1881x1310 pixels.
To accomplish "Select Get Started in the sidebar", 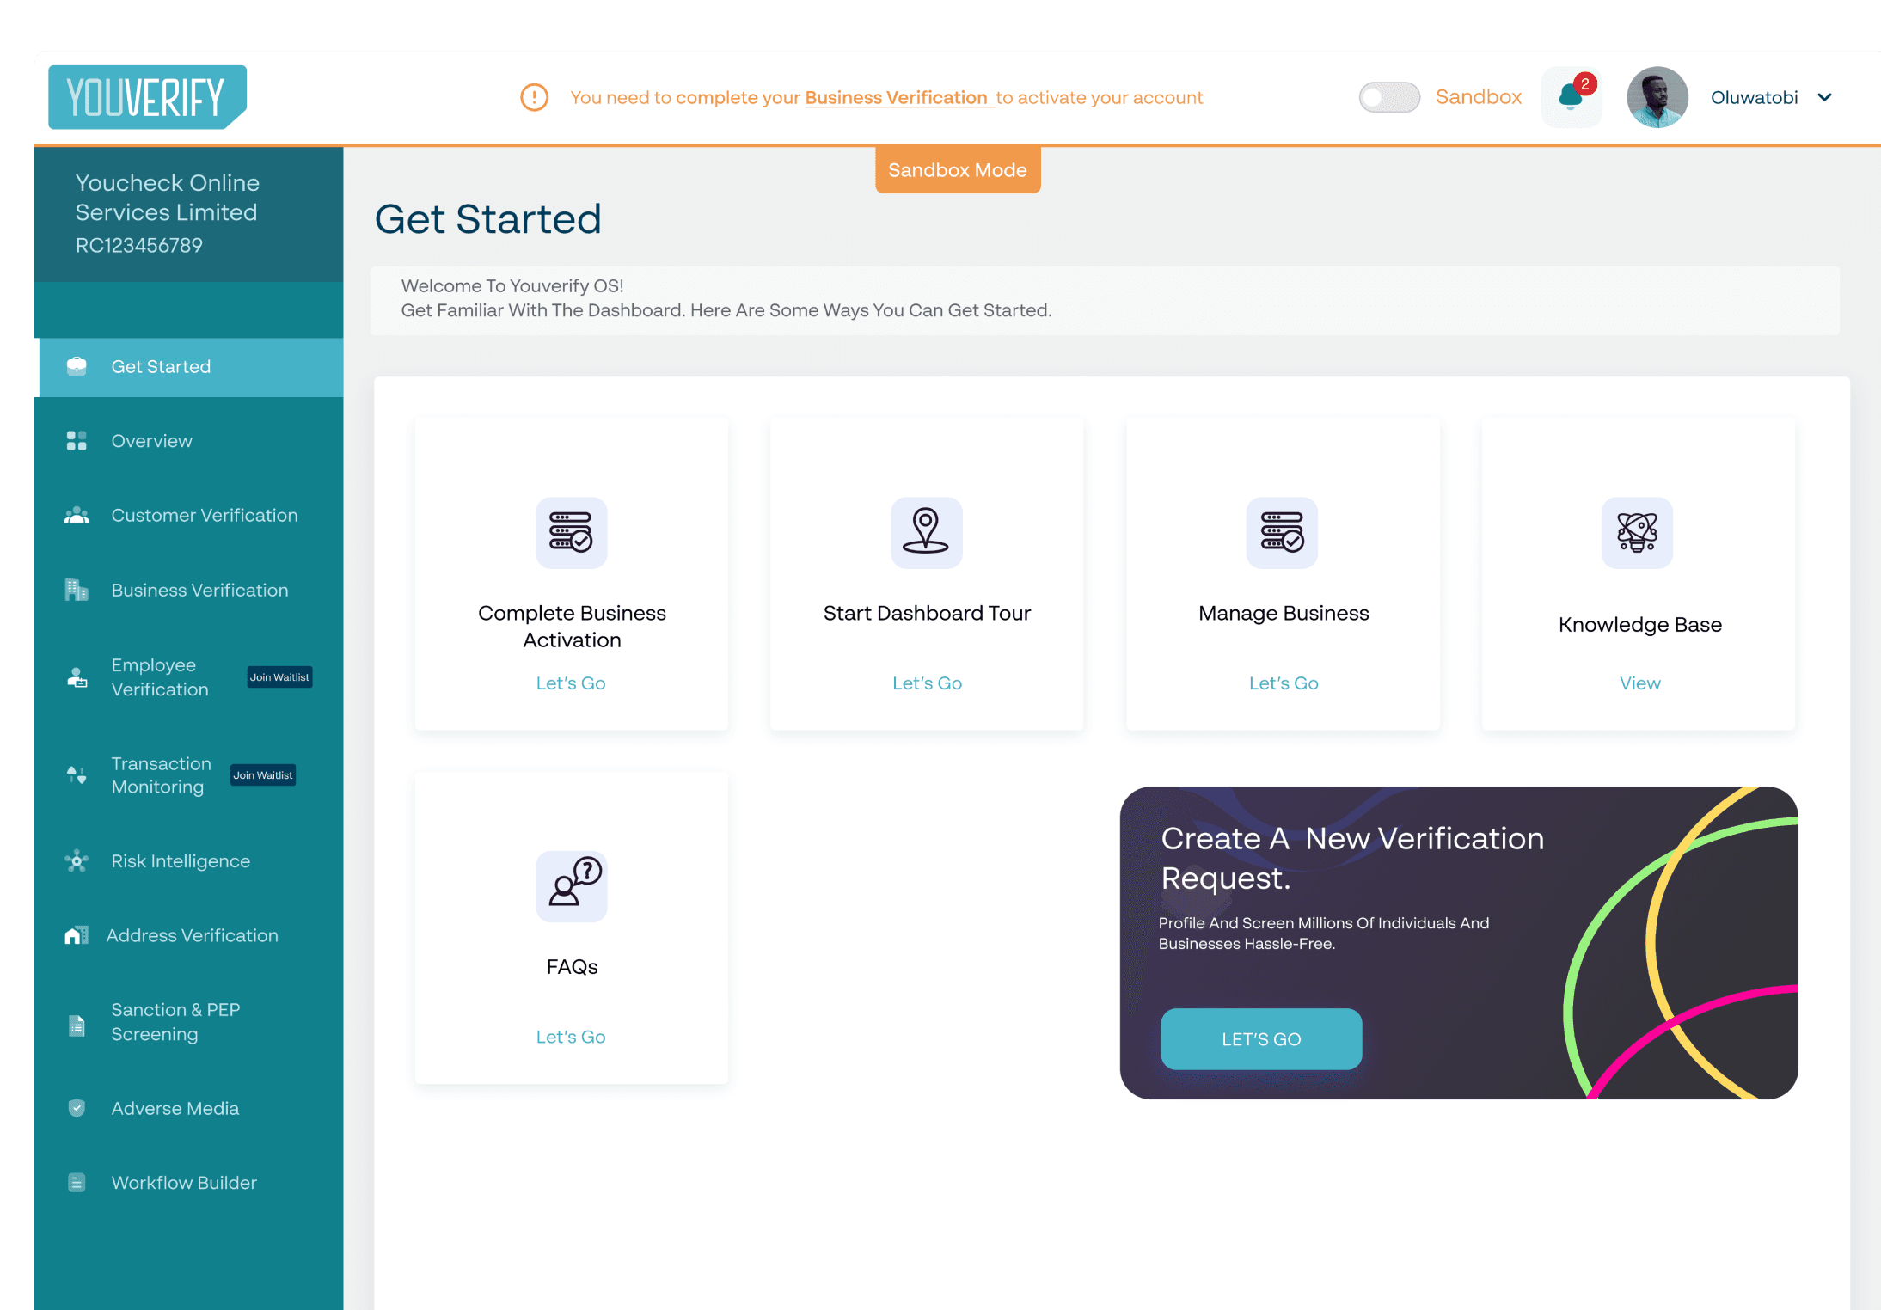I will pyautogui.click(x=191, y=367).
